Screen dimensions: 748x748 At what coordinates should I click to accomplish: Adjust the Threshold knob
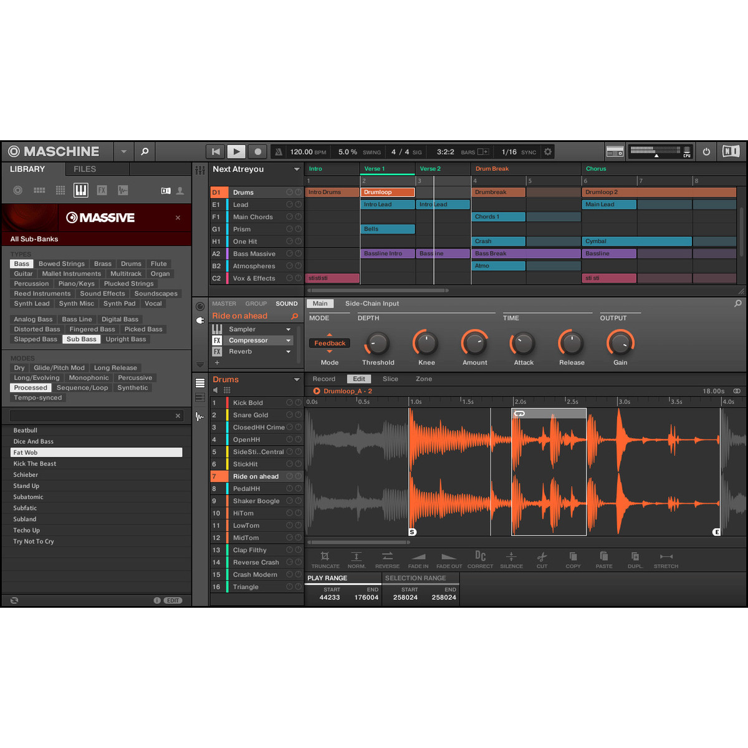coord(378,342)
